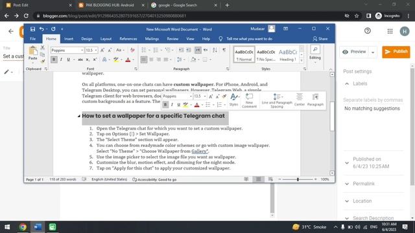Click New Comment in mini toolbar
This screenshot has width=415, height=233.
click(249, 100)
